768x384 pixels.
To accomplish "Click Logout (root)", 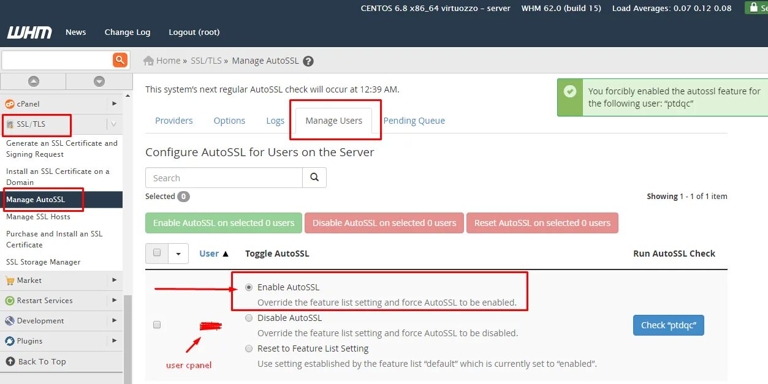I will [194, 32].
